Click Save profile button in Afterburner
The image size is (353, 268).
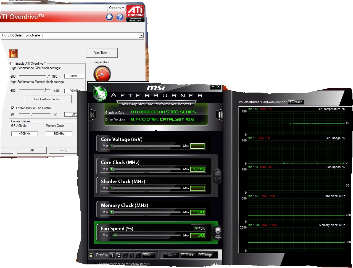149,255
